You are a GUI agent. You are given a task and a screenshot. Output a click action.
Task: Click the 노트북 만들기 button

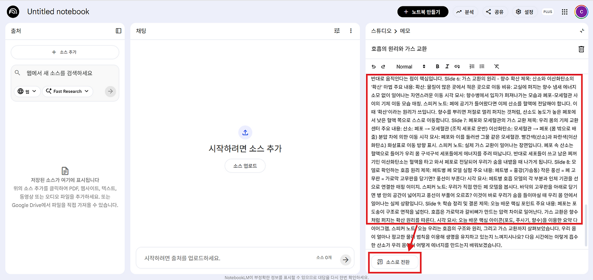(423, 12)
